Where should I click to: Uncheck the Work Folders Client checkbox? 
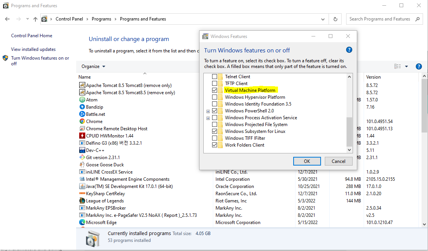214,145
